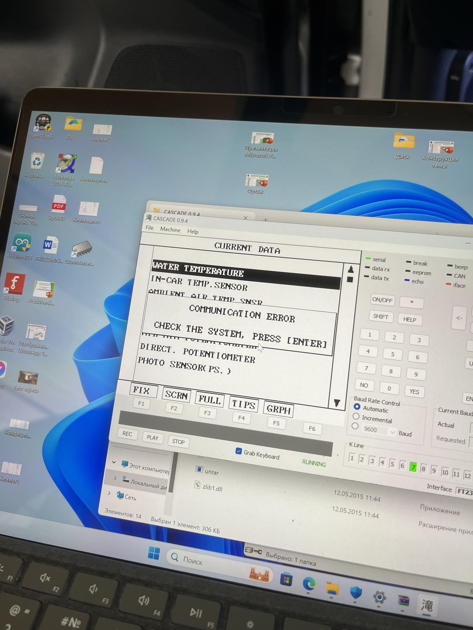Click keypad digit 5
This screenshot has width=473, height=630.
click(393, 354)
